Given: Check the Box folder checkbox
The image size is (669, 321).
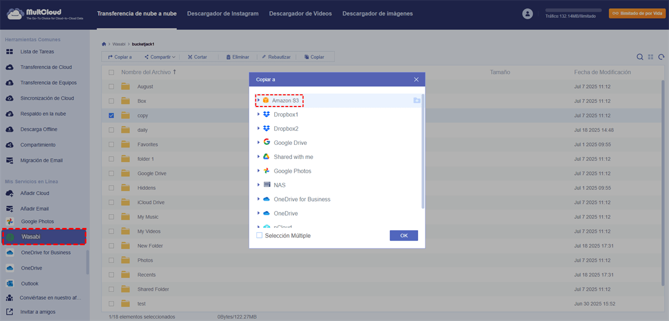Looking at the screenshot, I should click(111, 101).
